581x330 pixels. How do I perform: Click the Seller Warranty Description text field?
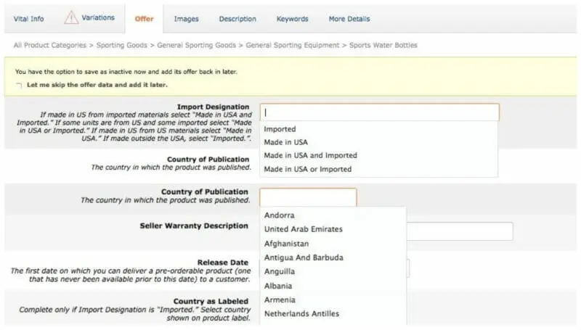coord(459,231)
